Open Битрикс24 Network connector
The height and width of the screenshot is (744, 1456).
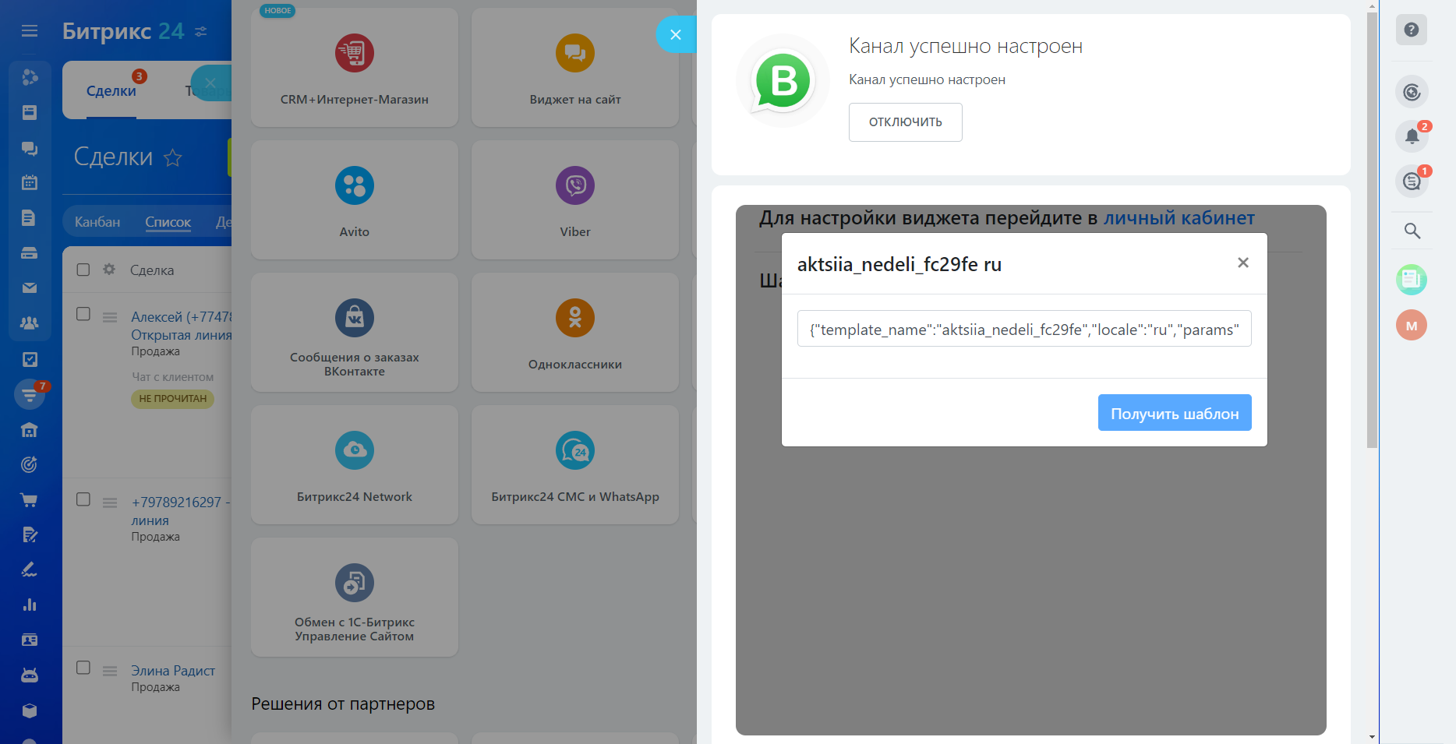pyautogui.click(x=354, y=465)
